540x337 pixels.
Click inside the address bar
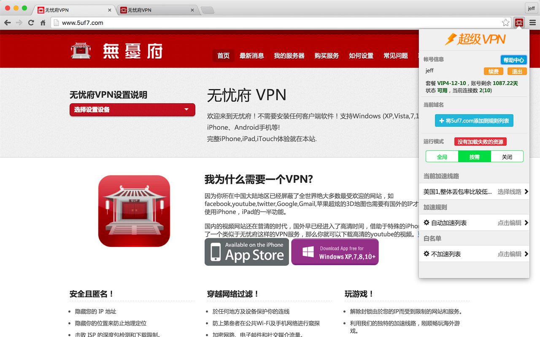(x=169, y=22)
